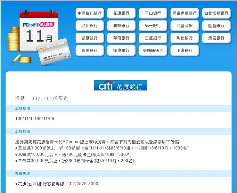Click the 活動期間持花旗信用卡 intro sentence

pyautogui.click(x=99, y=142)
